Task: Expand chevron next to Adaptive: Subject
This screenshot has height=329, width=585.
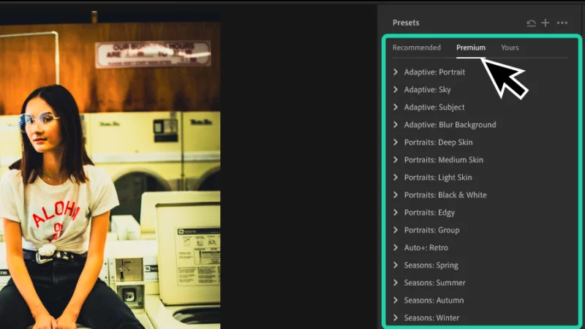Action: [x=396, y=107]
